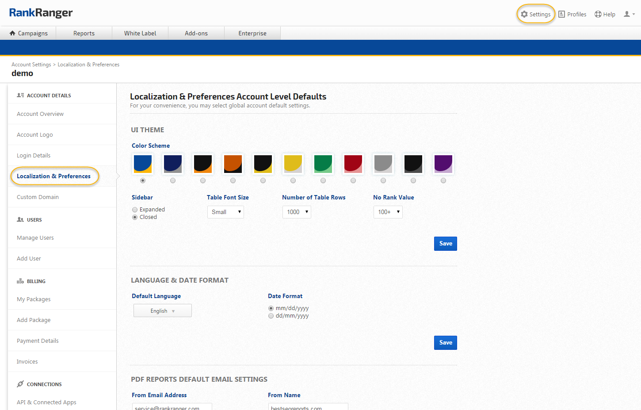Open the Table Font Size dropdown
This screenshot has height=410, width=641.
coord(225,212)
